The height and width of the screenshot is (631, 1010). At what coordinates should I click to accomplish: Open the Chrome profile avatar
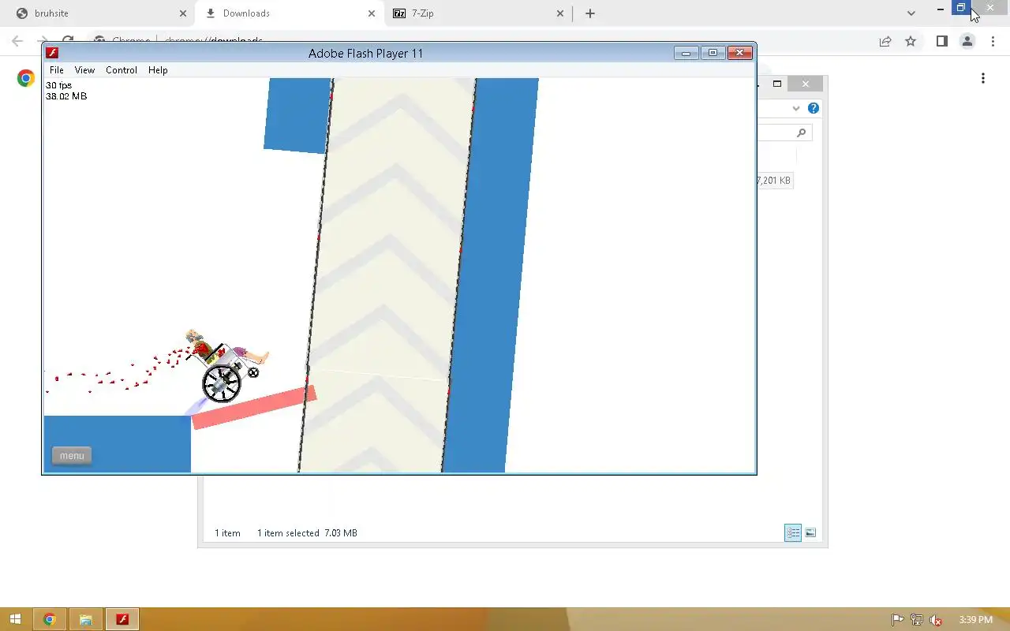967,41
